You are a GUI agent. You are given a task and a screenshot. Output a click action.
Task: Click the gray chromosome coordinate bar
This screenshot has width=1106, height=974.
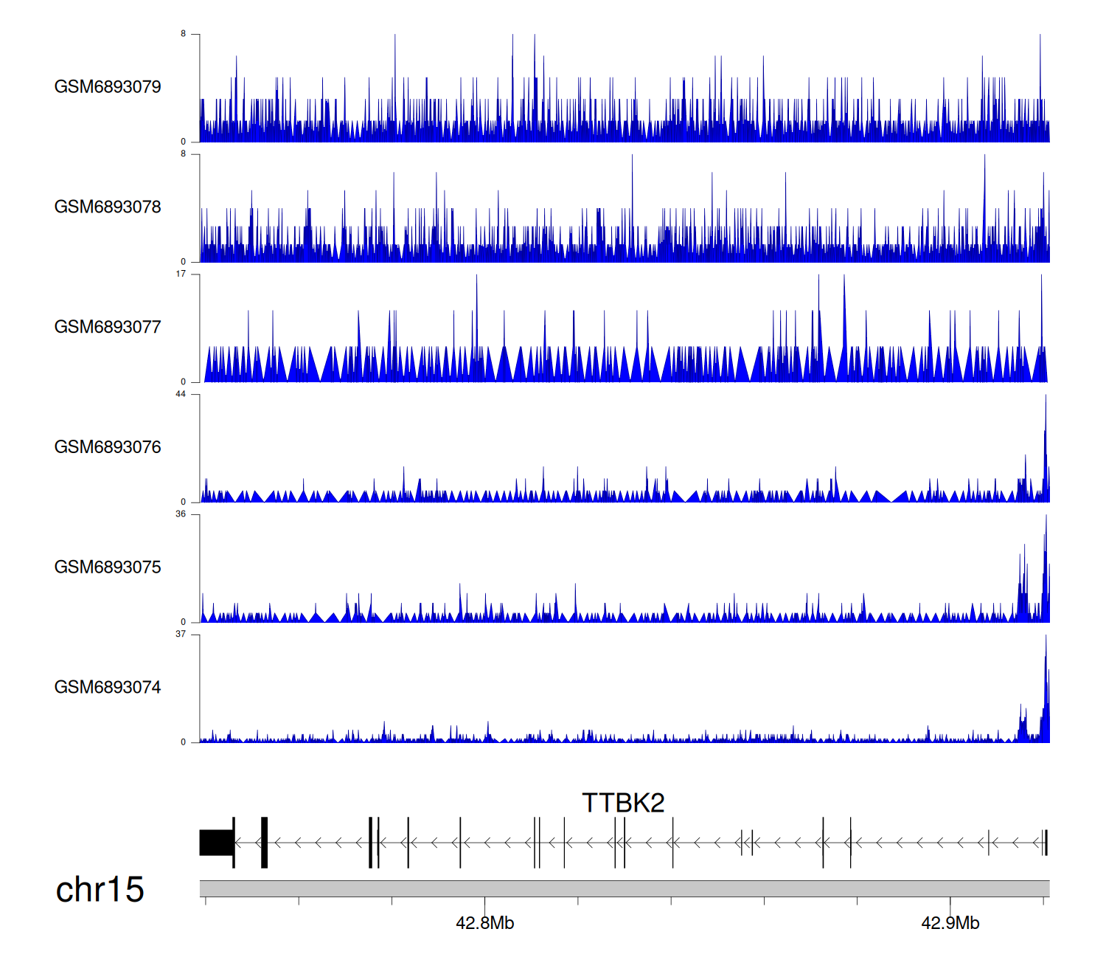click(x=624, y=888)
